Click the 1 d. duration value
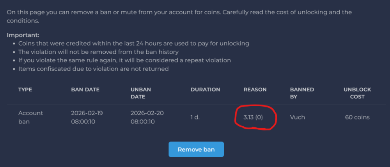Viewport: 390px width, 167px height. 195,117
